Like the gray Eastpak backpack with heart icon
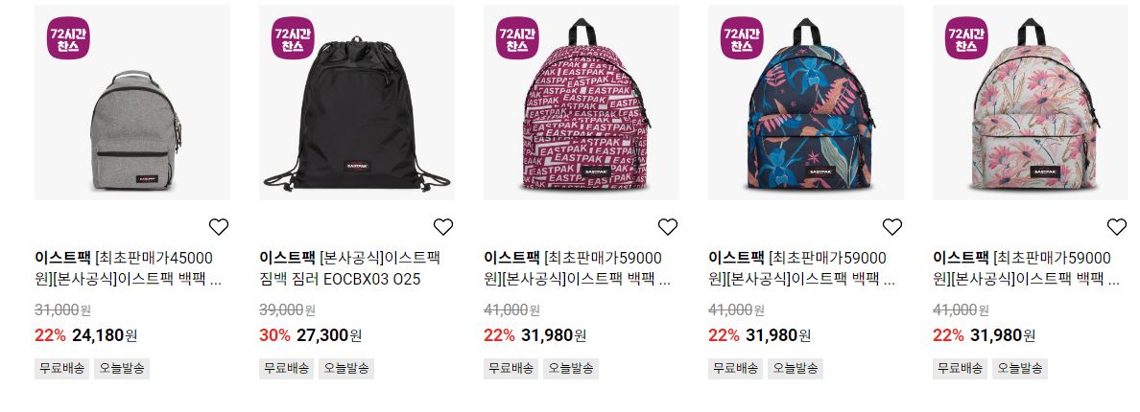1140x412 pixels. pos(219,227)
